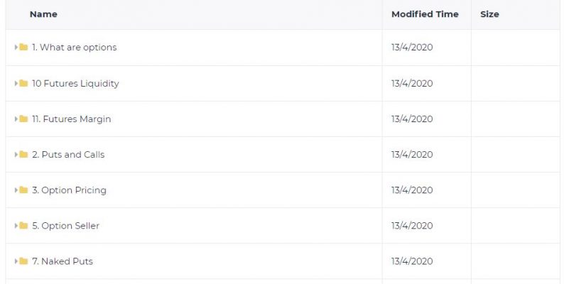Click the Option Pricing folder icon
The width and height of the screenshot is (564, 284).
[x=23, y=190]
